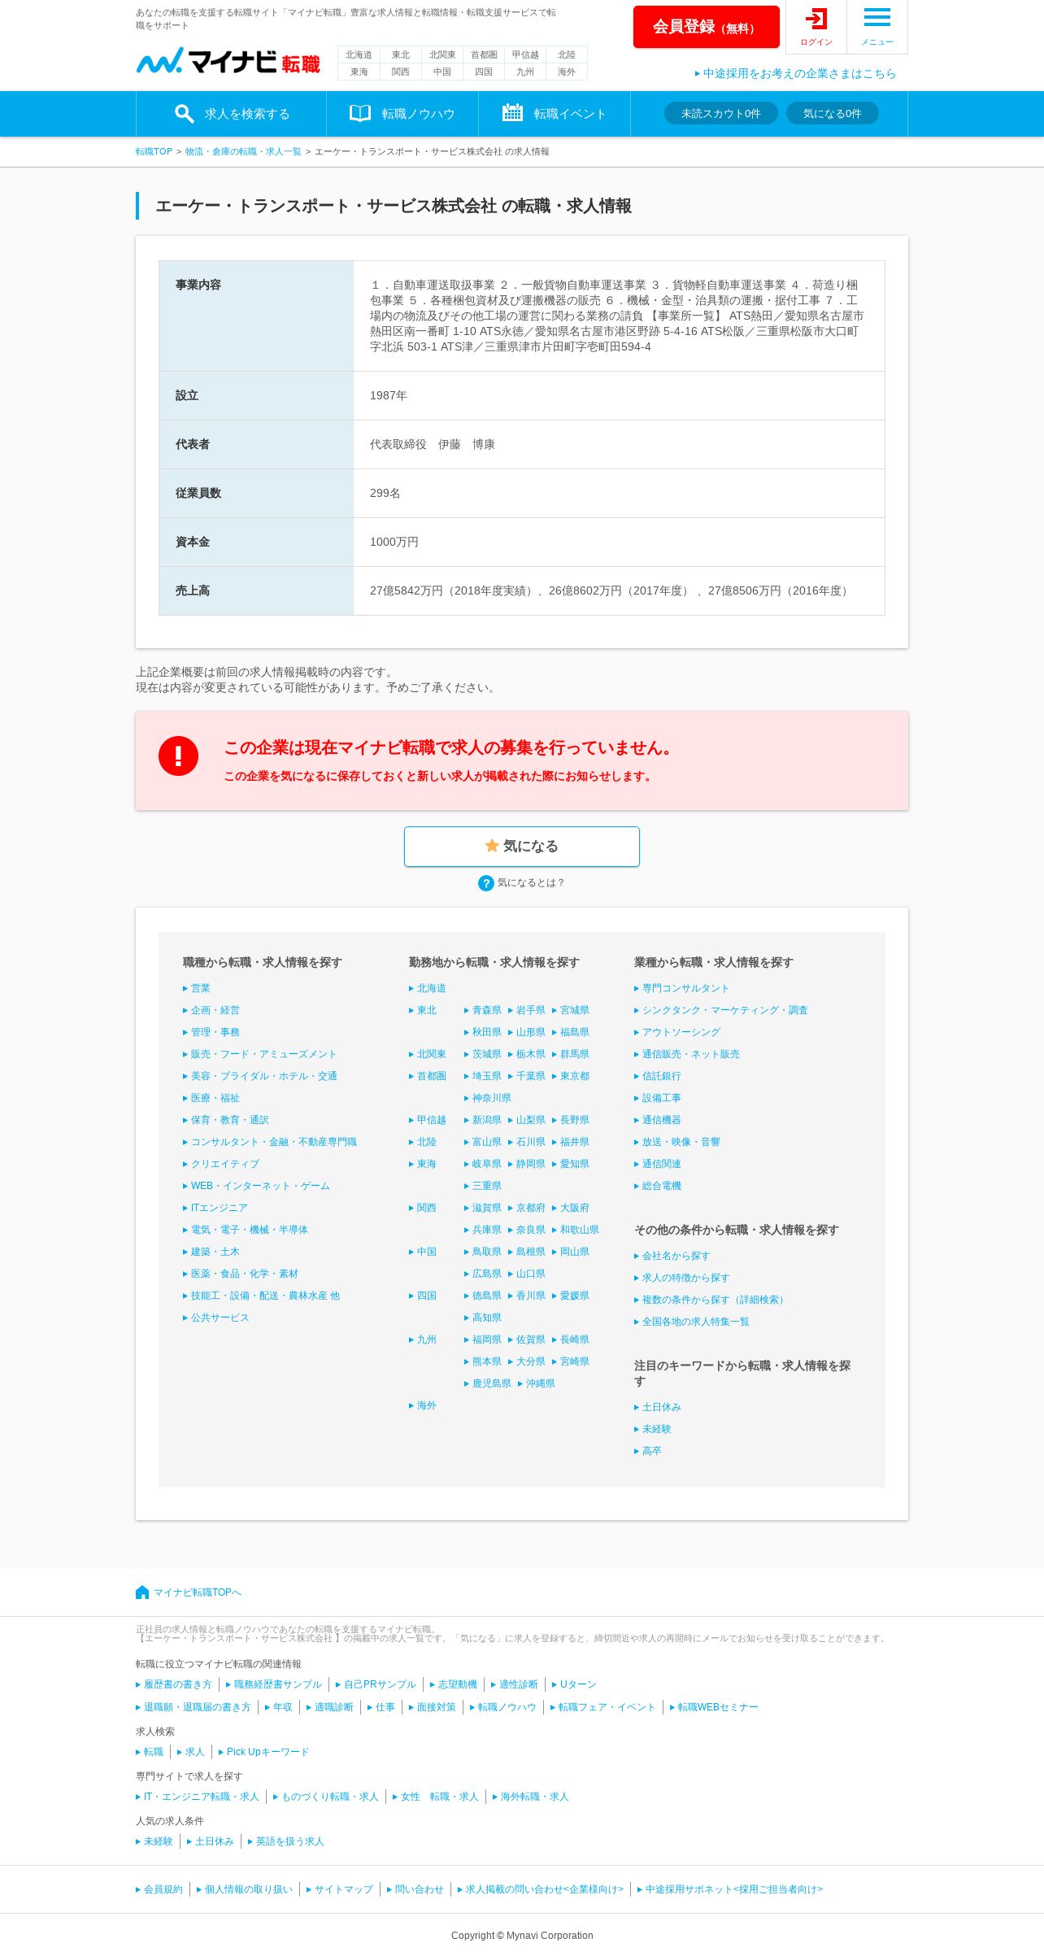Click the magnifier search icon
The width and height of the screenshot is (1044, 1956).
185,114
